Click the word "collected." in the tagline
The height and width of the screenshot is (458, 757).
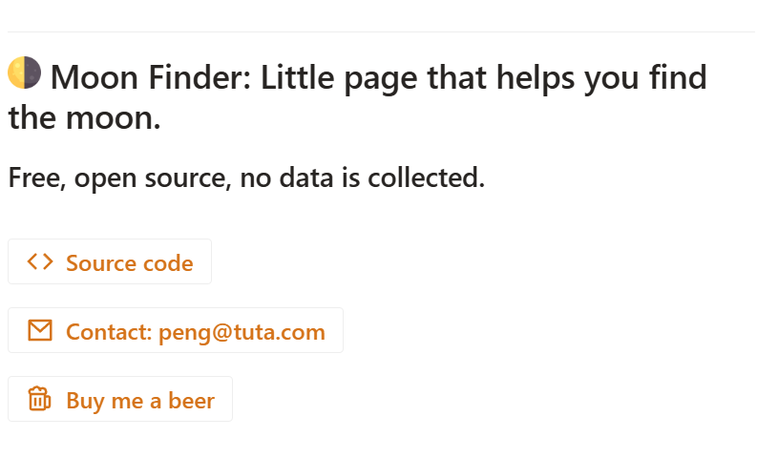tap(427, 177)
